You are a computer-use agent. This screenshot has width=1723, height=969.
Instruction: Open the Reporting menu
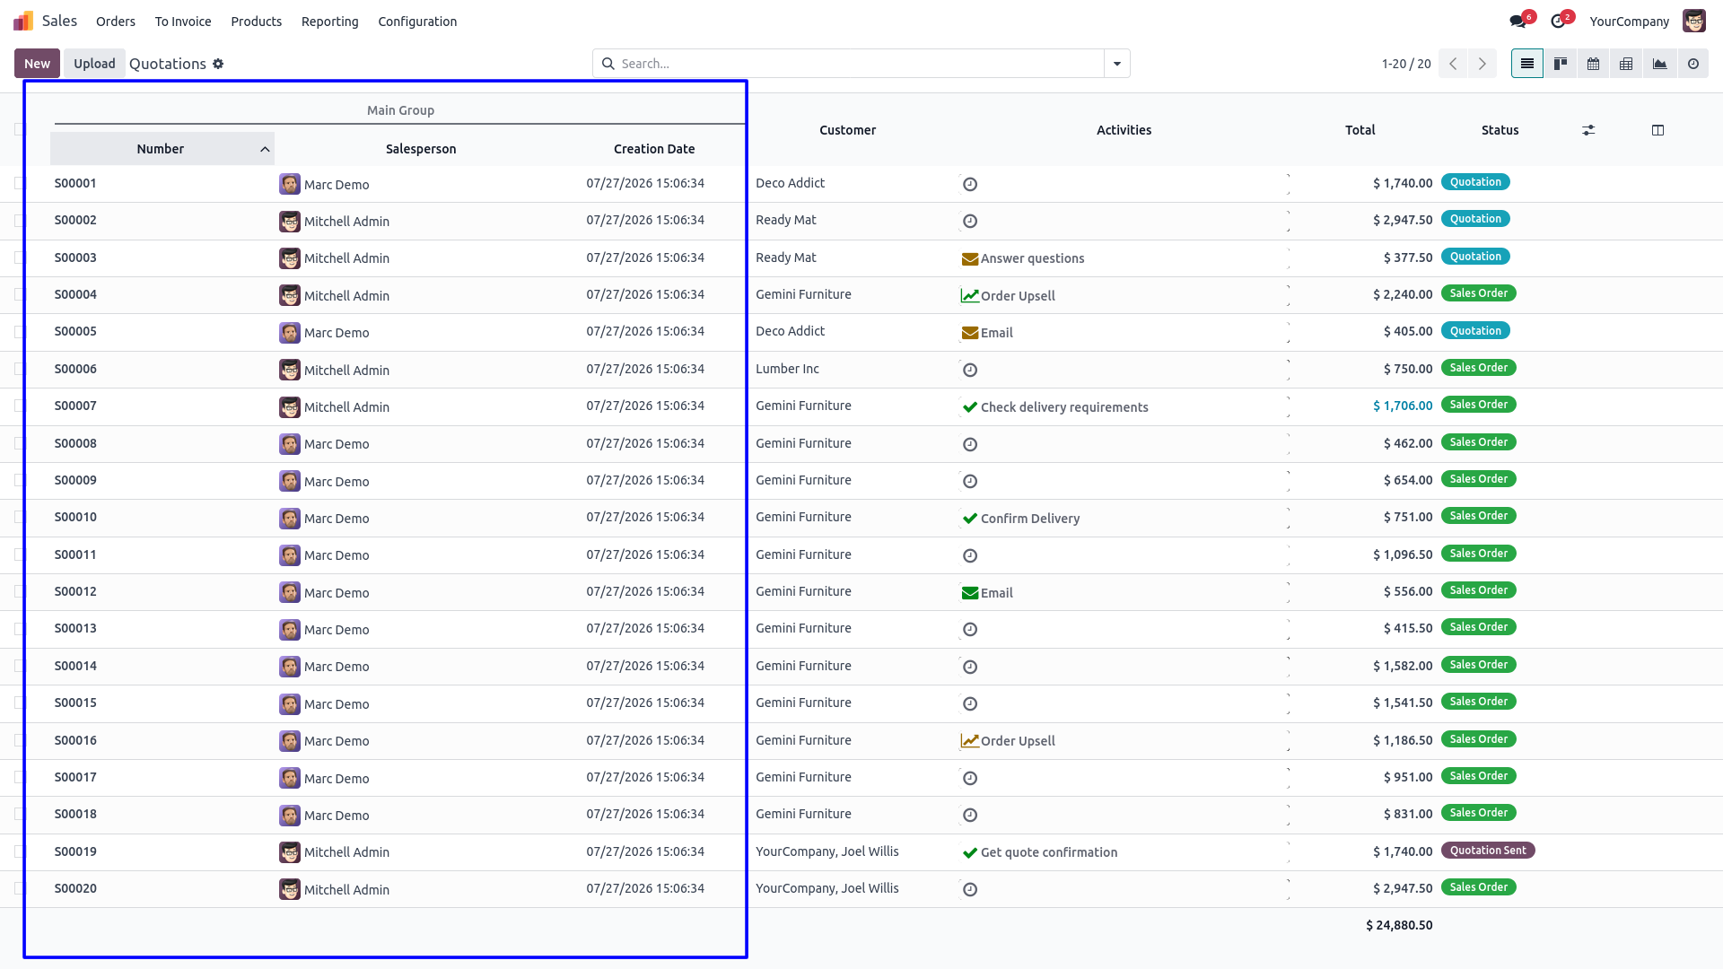pyautogui.click(x=329, y=22)
